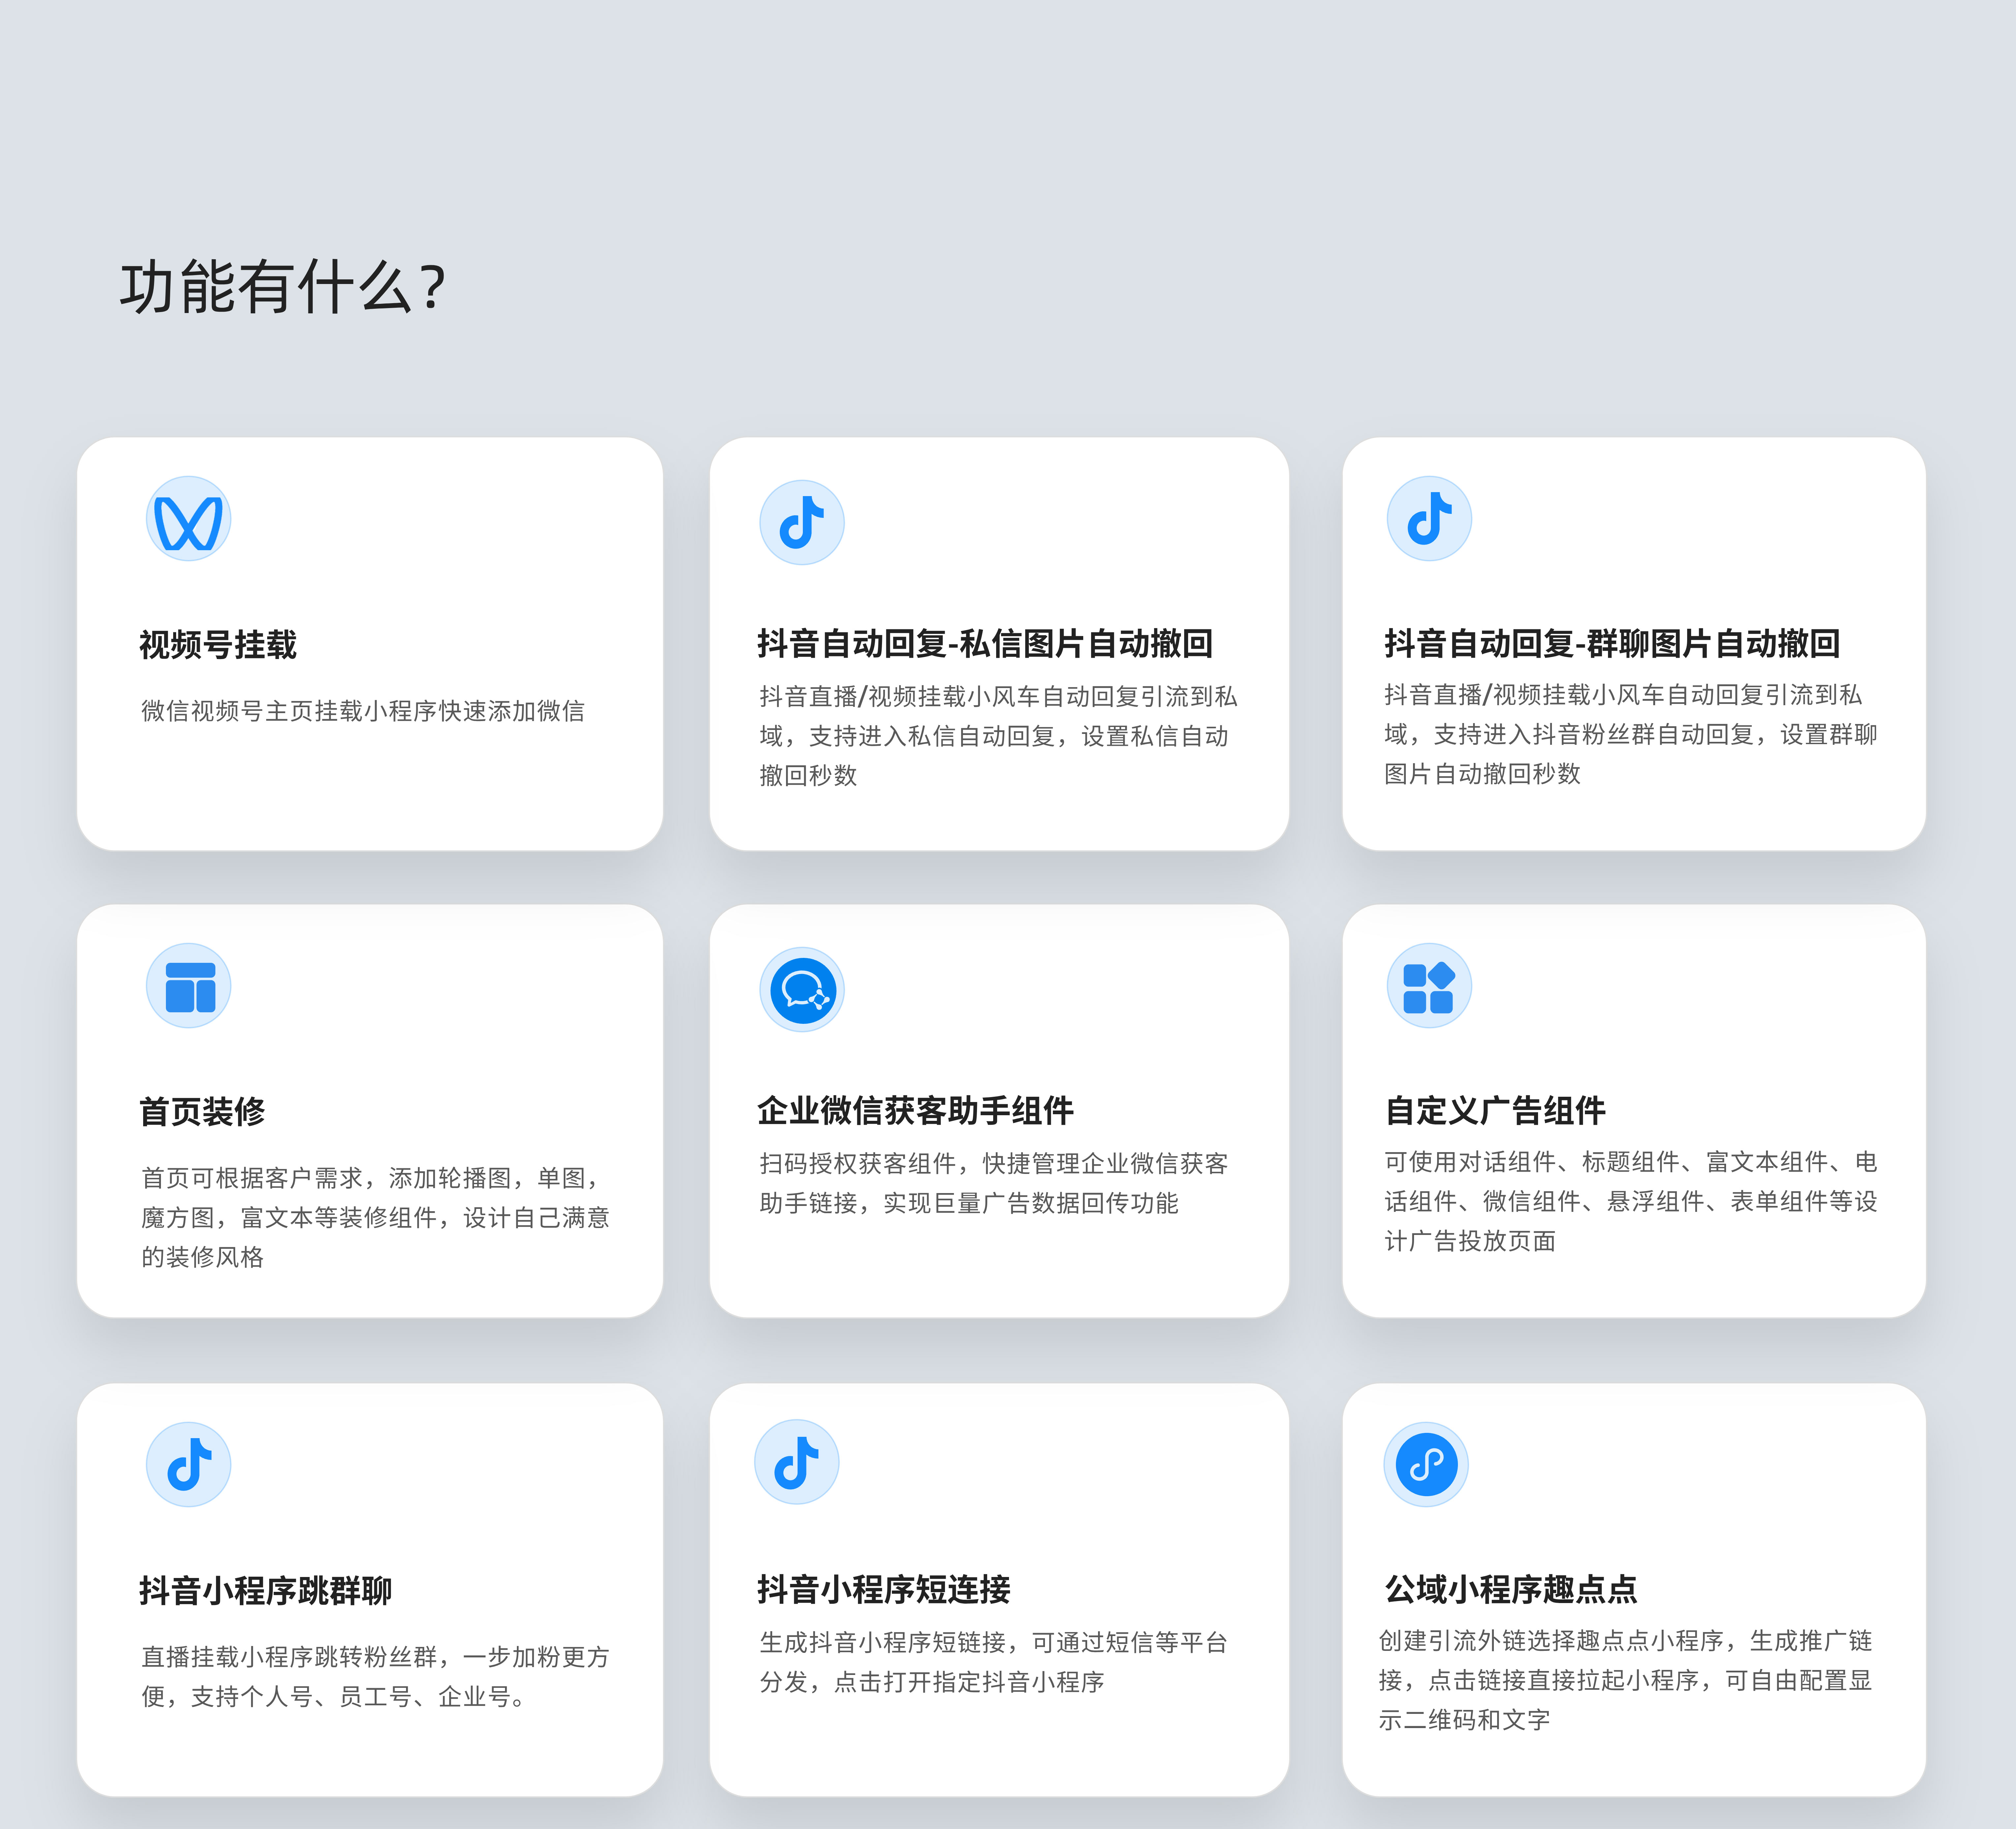Click the description 微信视频号主页挂载小程序快速添加微信
The width and height of the screenshot is (2016, 1829).
363,711
